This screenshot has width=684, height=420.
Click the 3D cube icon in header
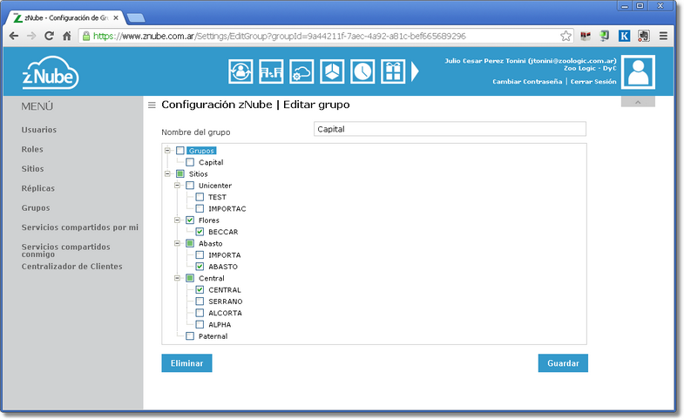332,71
